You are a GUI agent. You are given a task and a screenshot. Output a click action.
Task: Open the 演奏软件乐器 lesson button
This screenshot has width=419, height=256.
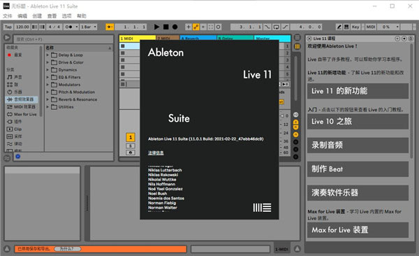(x=358, y=193)
